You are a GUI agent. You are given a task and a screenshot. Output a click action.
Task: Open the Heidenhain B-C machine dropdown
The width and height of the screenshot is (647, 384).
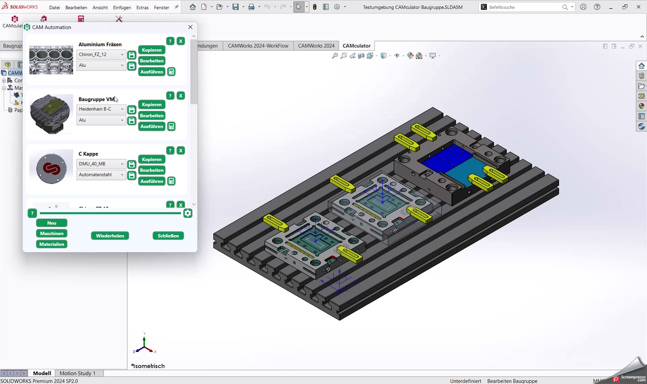pyautogui.click(x=101, y=109)
